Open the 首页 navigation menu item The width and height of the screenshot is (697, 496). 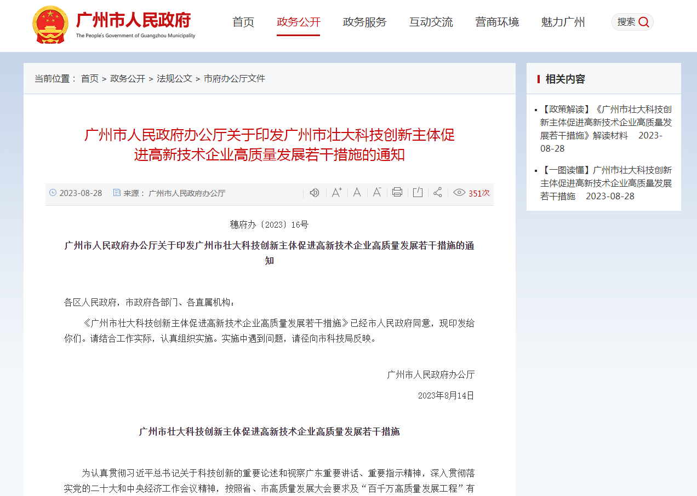[243, 22]
